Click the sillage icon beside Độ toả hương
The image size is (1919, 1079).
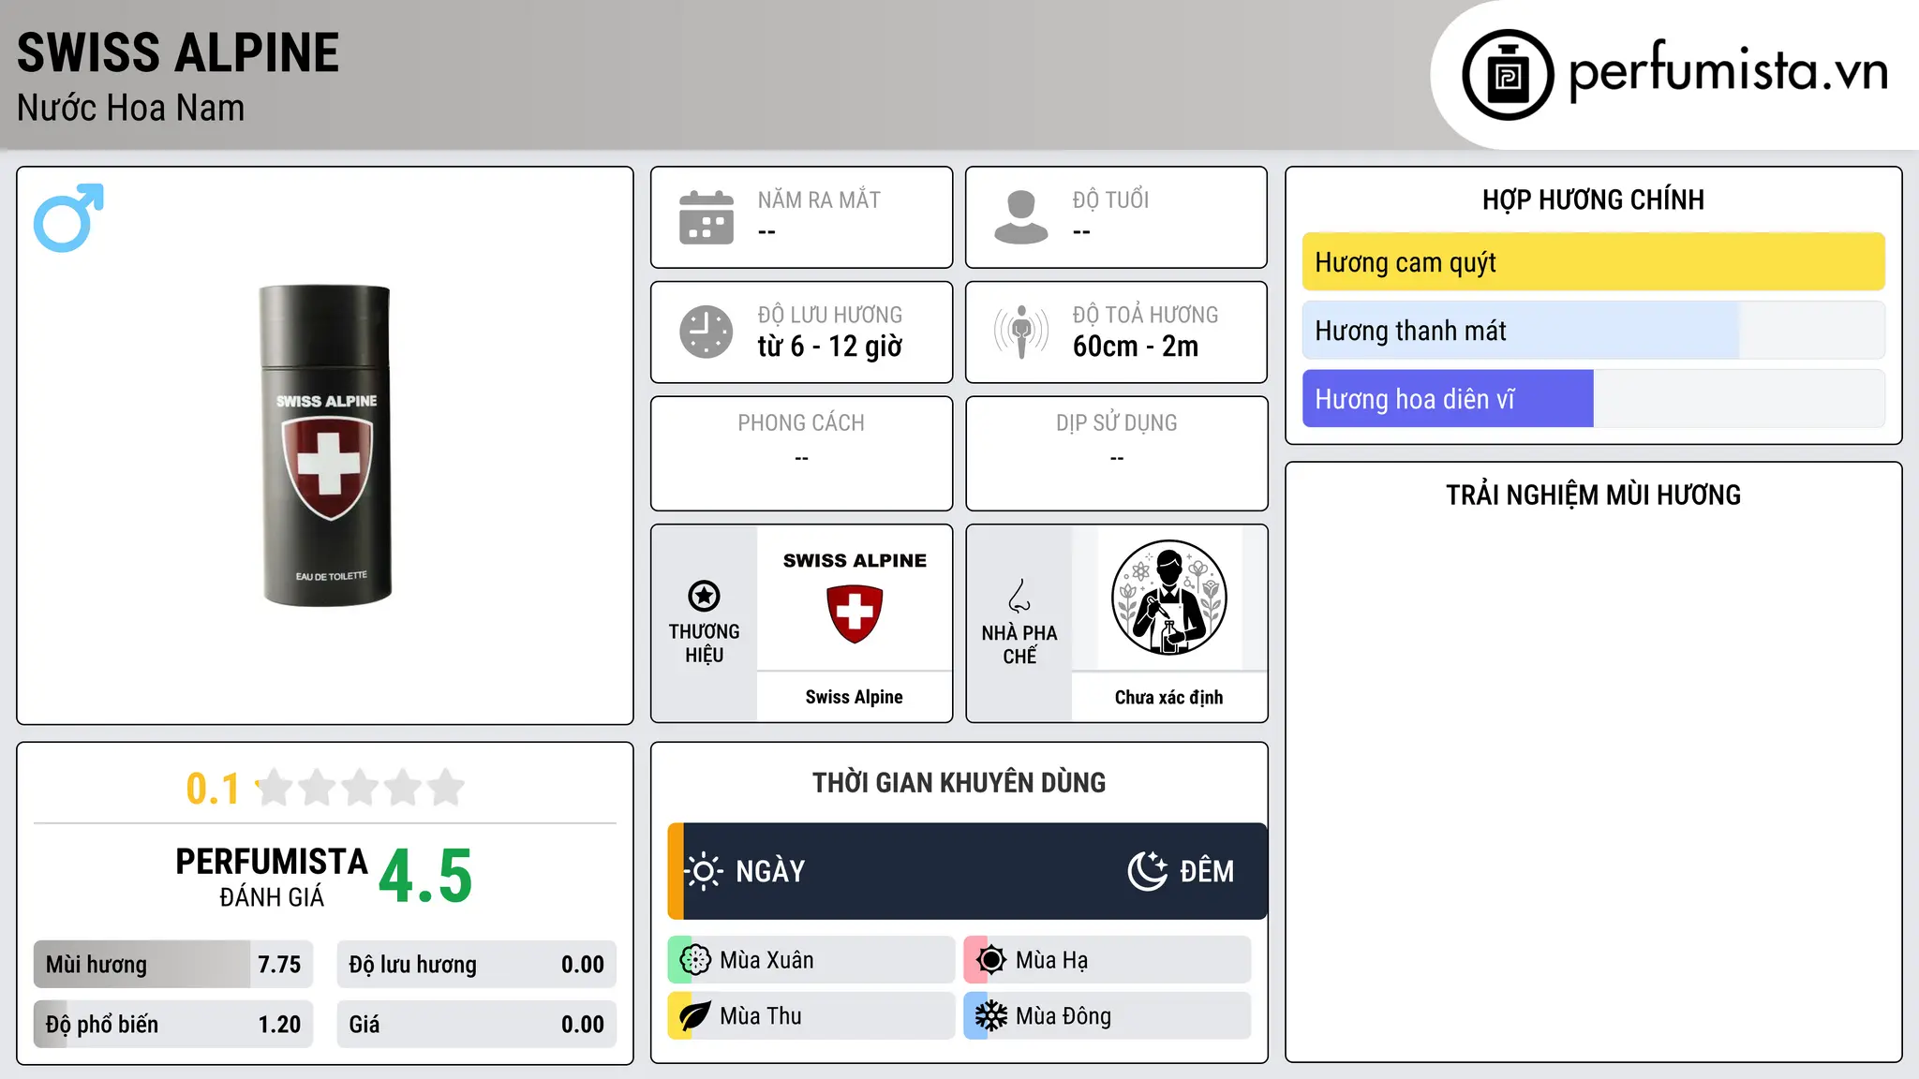pyautogui.click(x=1021, y=332)
